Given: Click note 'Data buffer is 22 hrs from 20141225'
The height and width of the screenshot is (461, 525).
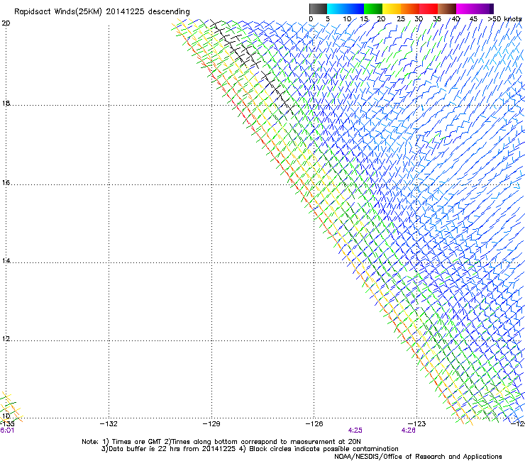Looking at the screenshot, I should [x=172, y=449].
